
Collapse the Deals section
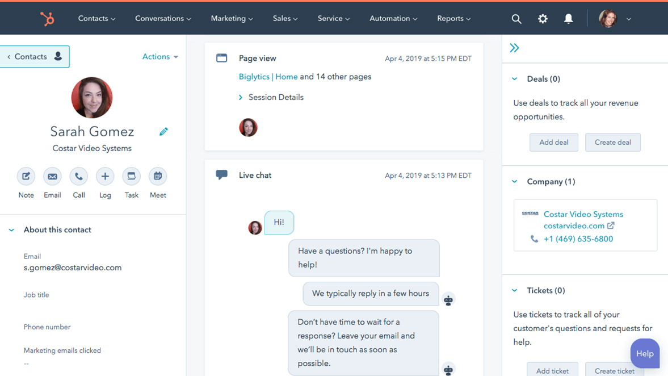tap(515, 79)
